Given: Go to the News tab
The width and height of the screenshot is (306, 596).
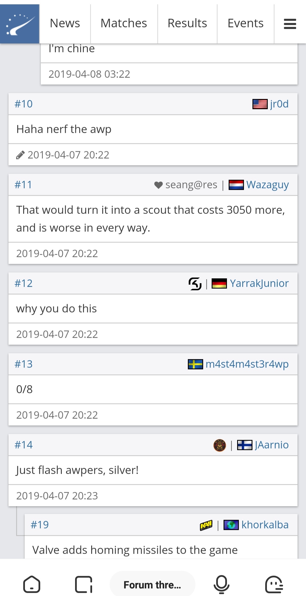Looking at the screenshot, I should (x=65, y=23).
